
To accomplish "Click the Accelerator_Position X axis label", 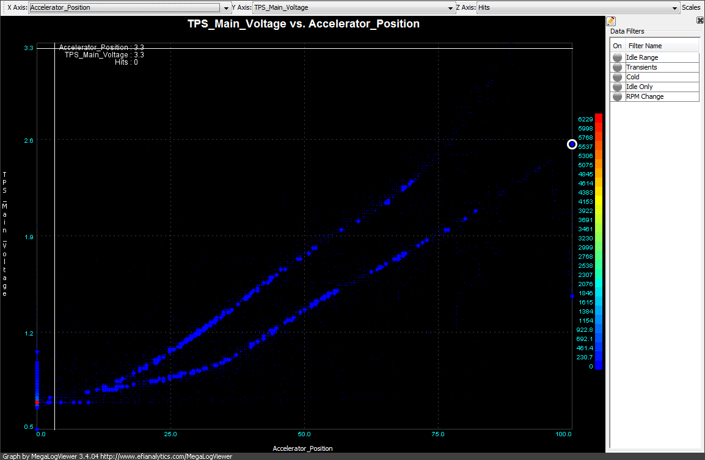I will (302, 448).
